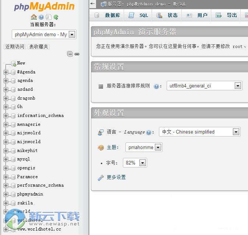Click the wrench icon for more settings
The height and width of the screenshot is (235, 248).
(x=101, y=177)
